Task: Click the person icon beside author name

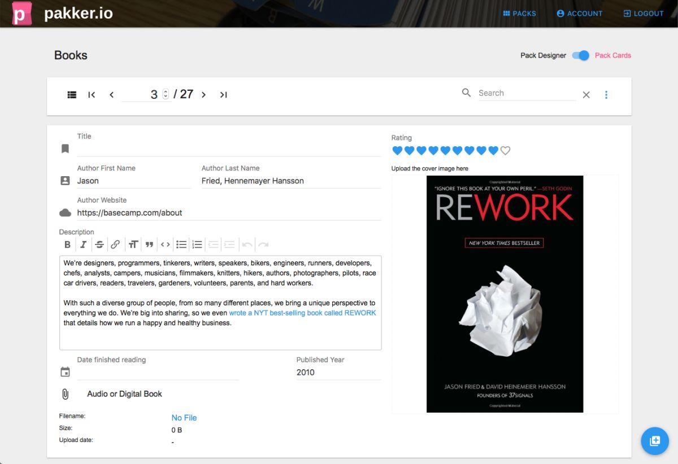Action: (65, 181)
